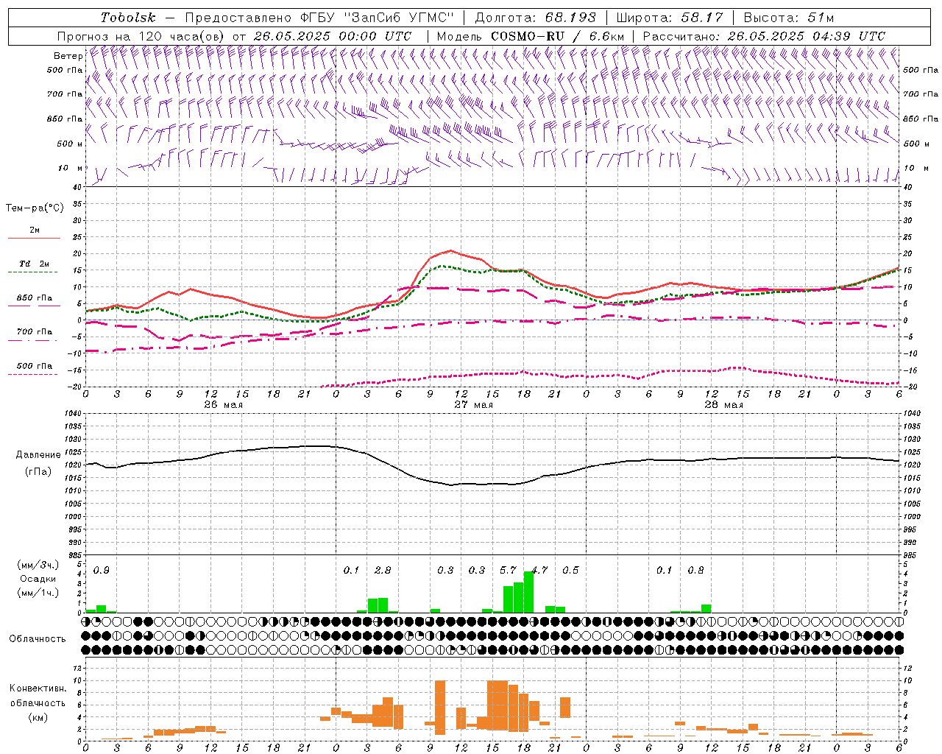The height and width of the screenshot is (754, 942).
Task: Click the "(мм/1ч.)" unit label
Action: click(x=38, y=593)
